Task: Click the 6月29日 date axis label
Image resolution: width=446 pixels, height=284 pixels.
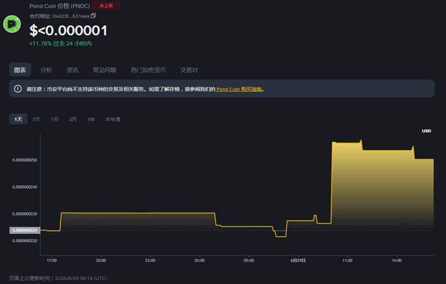Action: point(298,261)
